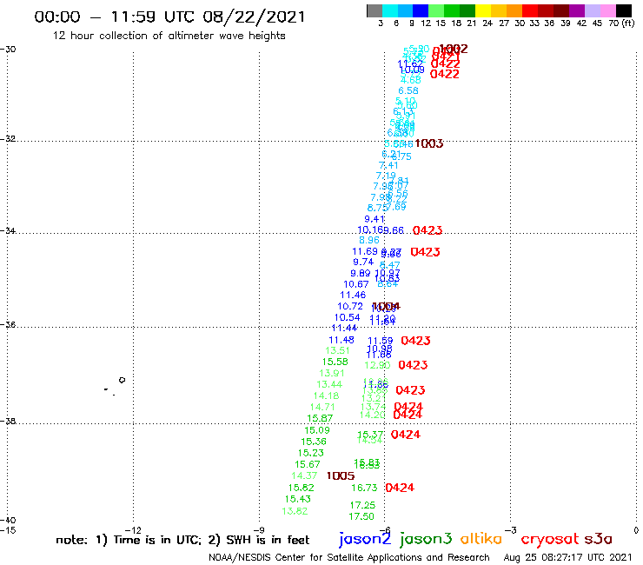The width and height of the screenshot is (643, 565).
Task: Click the wave height value 12.90
Action: point(377,365)
